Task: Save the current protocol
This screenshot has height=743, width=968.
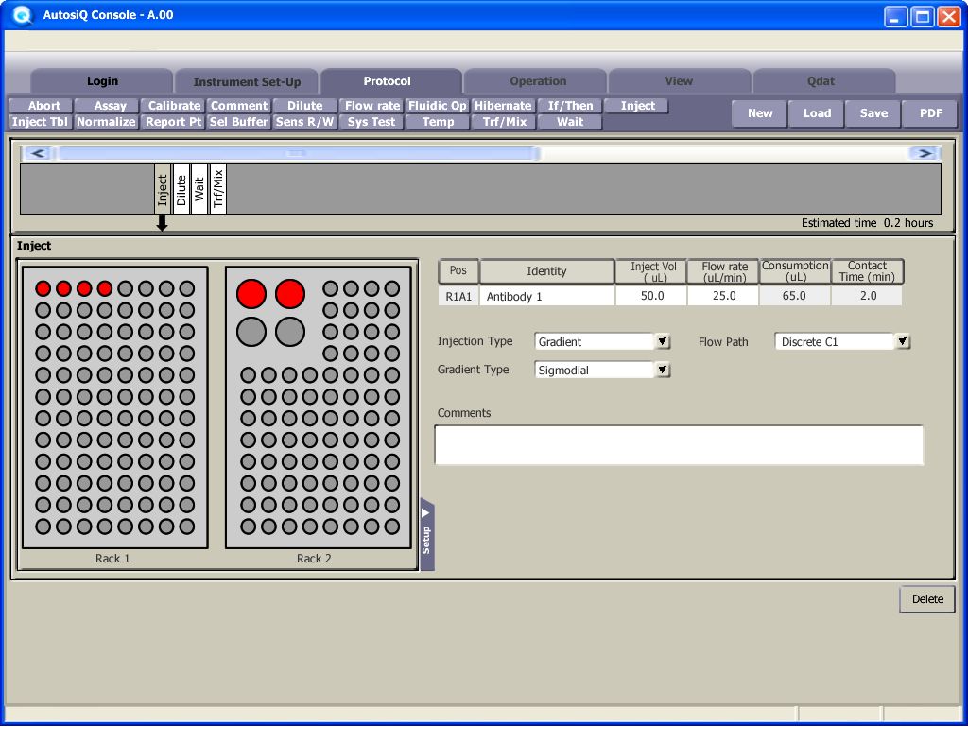Action: 873,113
